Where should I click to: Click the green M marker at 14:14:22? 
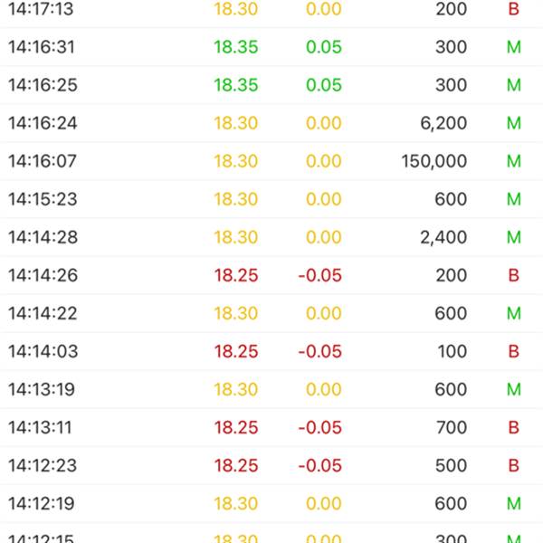tap(514, 313)
